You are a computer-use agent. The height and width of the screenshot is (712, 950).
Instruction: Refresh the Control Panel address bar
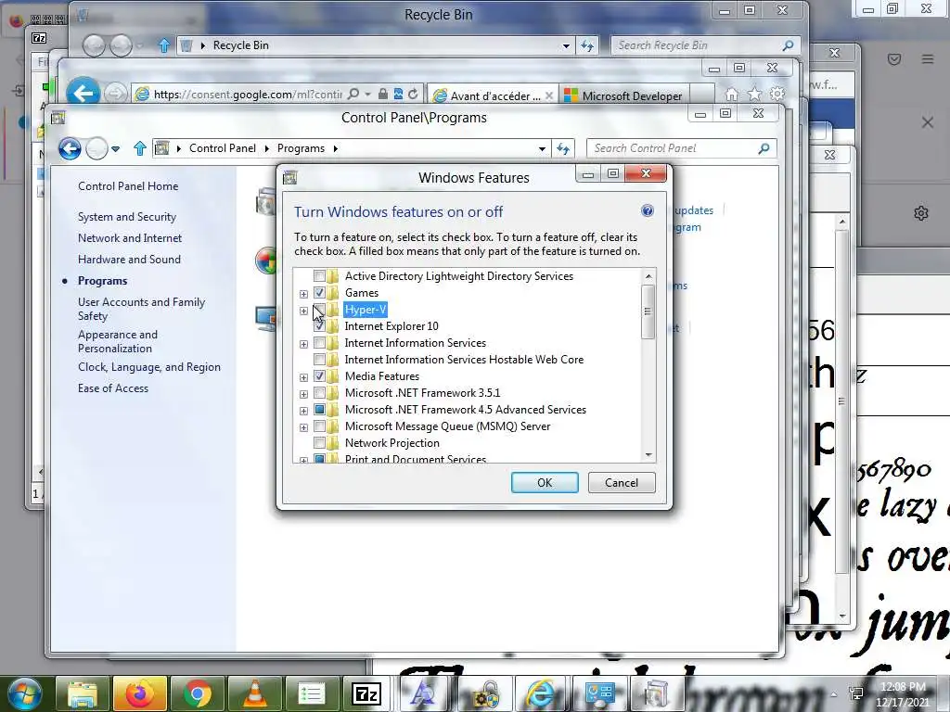click(x=563, y=148)
